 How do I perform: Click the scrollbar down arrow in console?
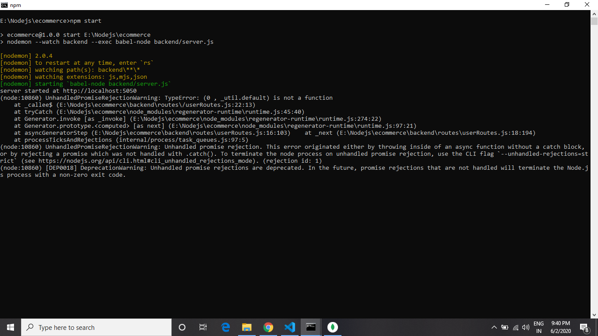(594, 315)
